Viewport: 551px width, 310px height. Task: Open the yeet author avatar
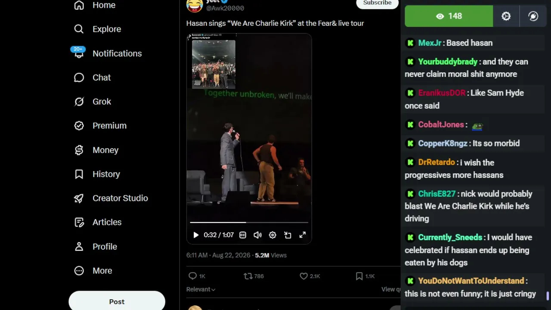[x=195, y=6]
